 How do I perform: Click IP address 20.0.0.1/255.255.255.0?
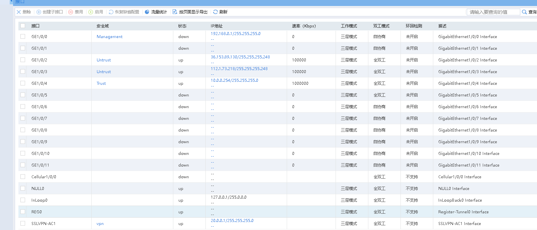232,221
